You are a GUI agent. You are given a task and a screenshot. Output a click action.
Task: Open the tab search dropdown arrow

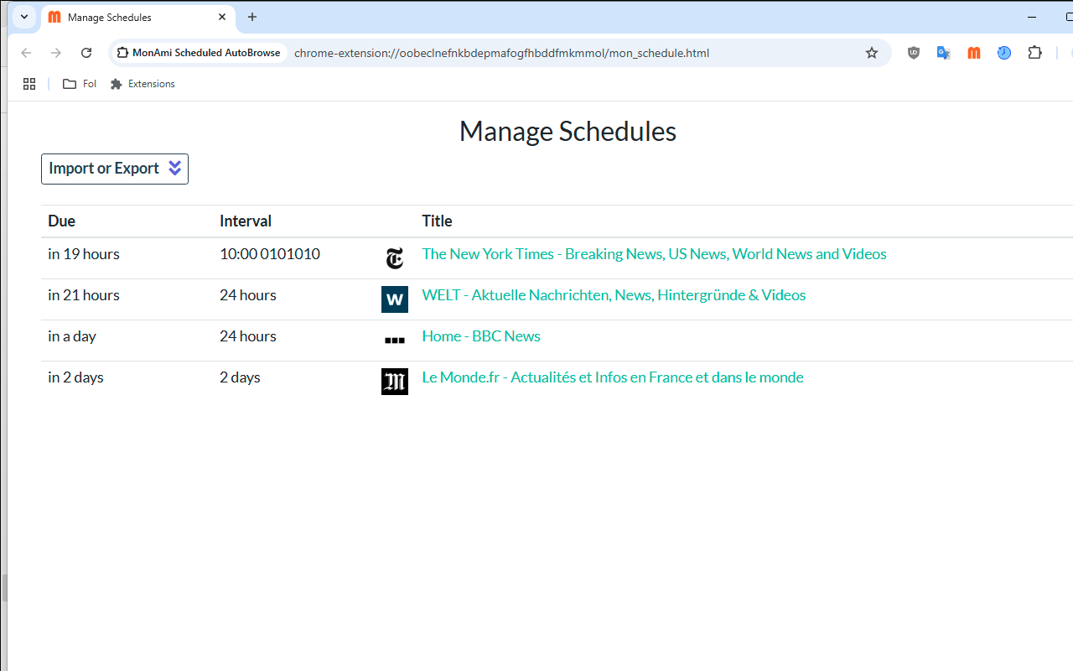(x=24, y=17)
